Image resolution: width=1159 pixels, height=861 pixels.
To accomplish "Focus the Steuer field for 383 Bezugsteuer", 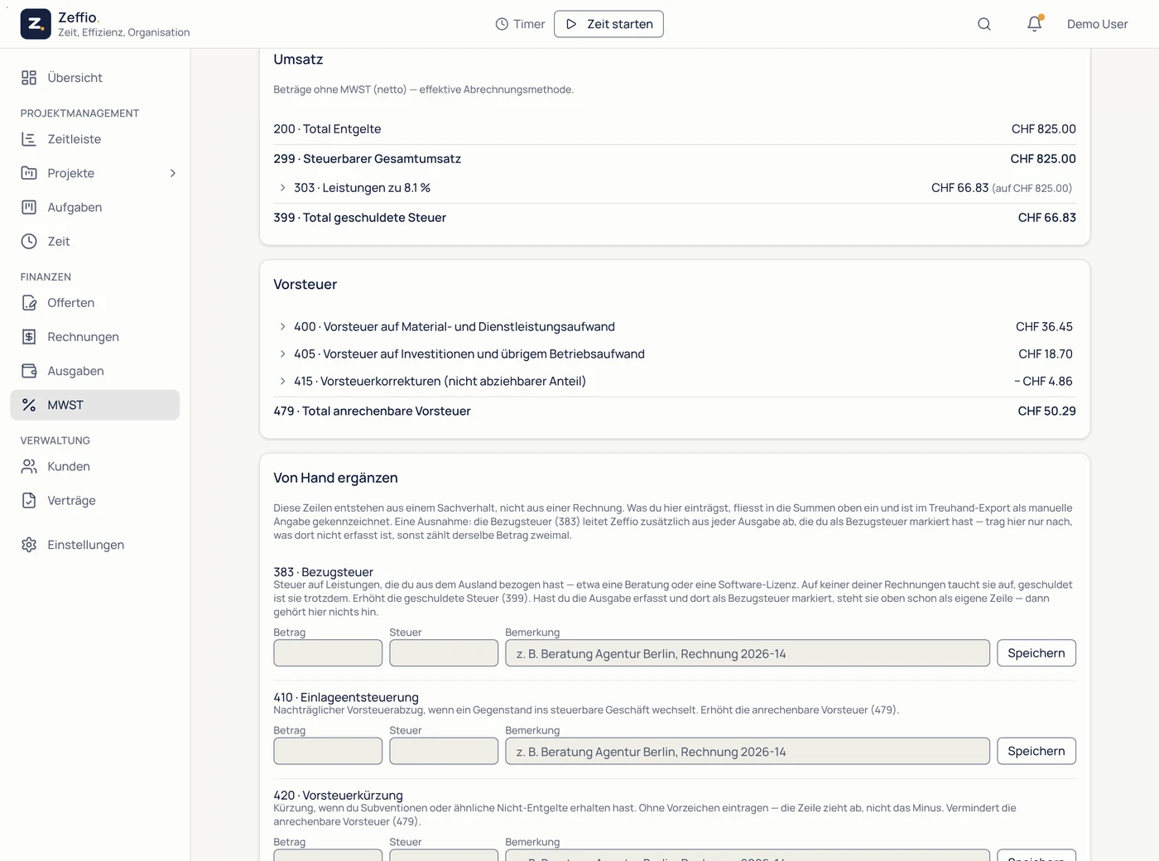I will point(444,653).
